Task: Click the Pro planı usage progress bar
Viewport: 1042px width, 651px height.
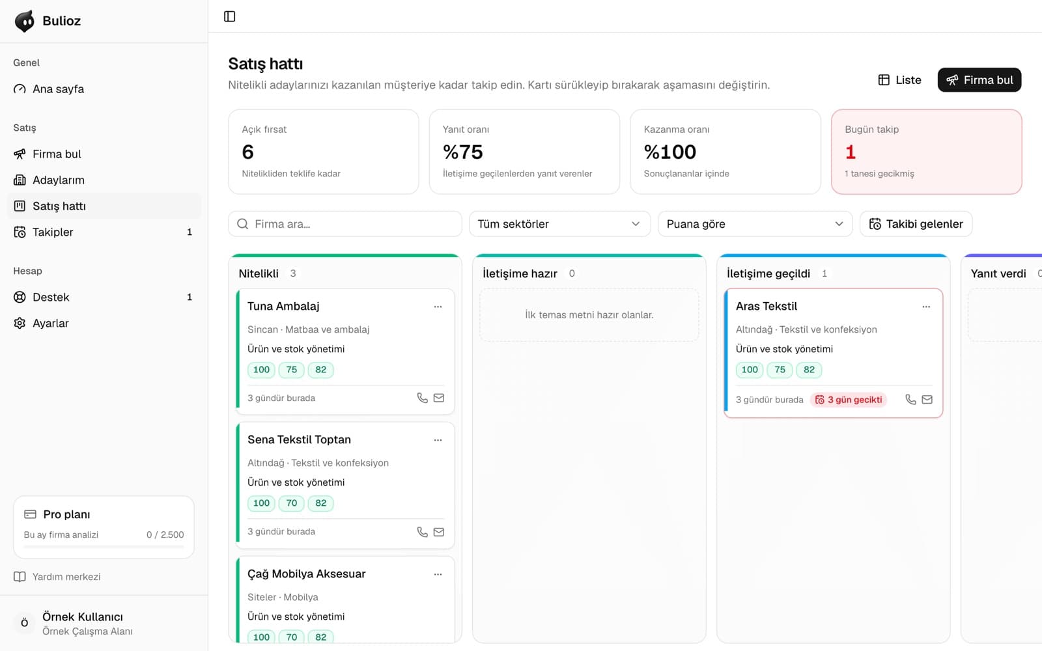Action: pyautogui.click(x=104, y=547)
